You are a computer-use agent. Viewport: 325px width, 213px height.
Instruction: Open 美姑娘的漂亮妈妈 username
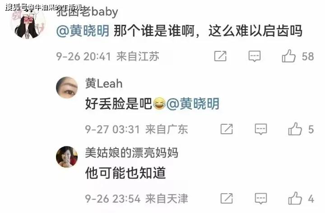[132, 153]
